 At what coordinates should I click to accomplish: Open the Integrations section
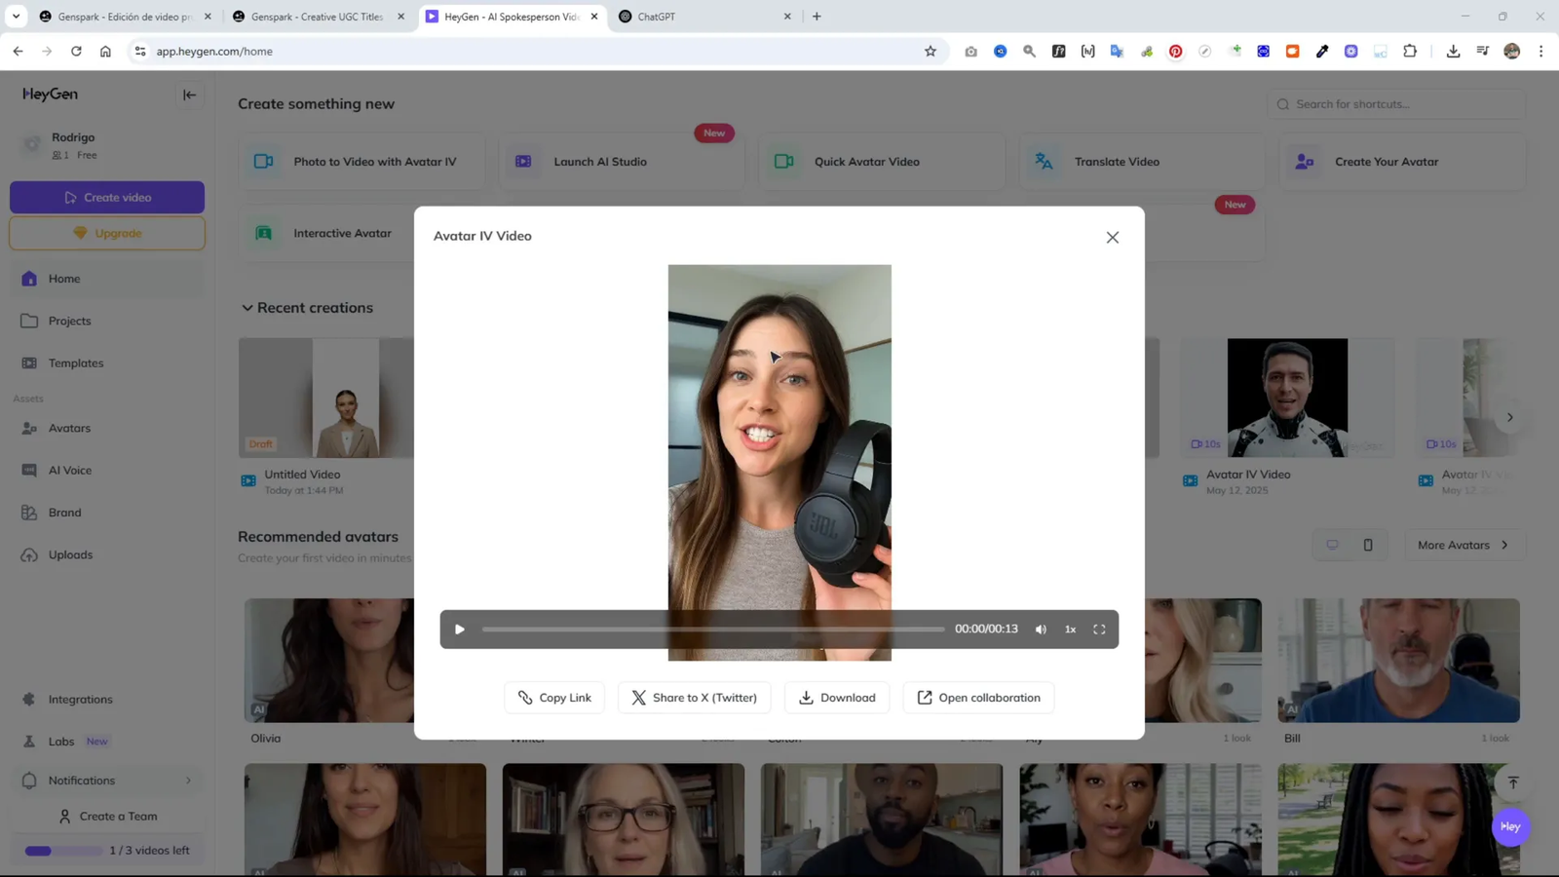(80, 699)
